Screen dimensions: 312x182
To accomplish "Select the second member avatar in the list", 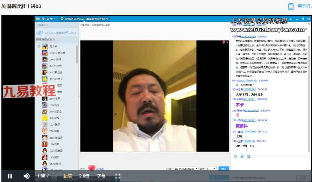I will point(45,53).
